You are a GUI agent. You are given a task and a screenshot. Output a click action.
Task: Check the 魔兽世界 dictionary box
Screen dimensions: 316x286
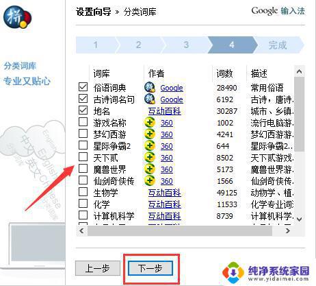tap(83, 169)
